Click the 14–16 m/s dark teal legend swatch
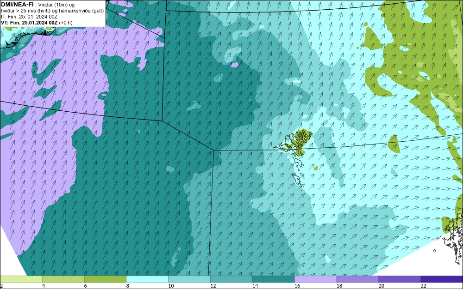 (274, 279)
